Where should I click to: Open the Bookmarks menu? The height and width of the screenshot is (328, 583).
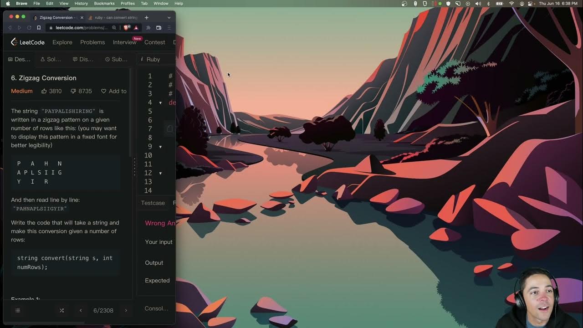(104, 3)
